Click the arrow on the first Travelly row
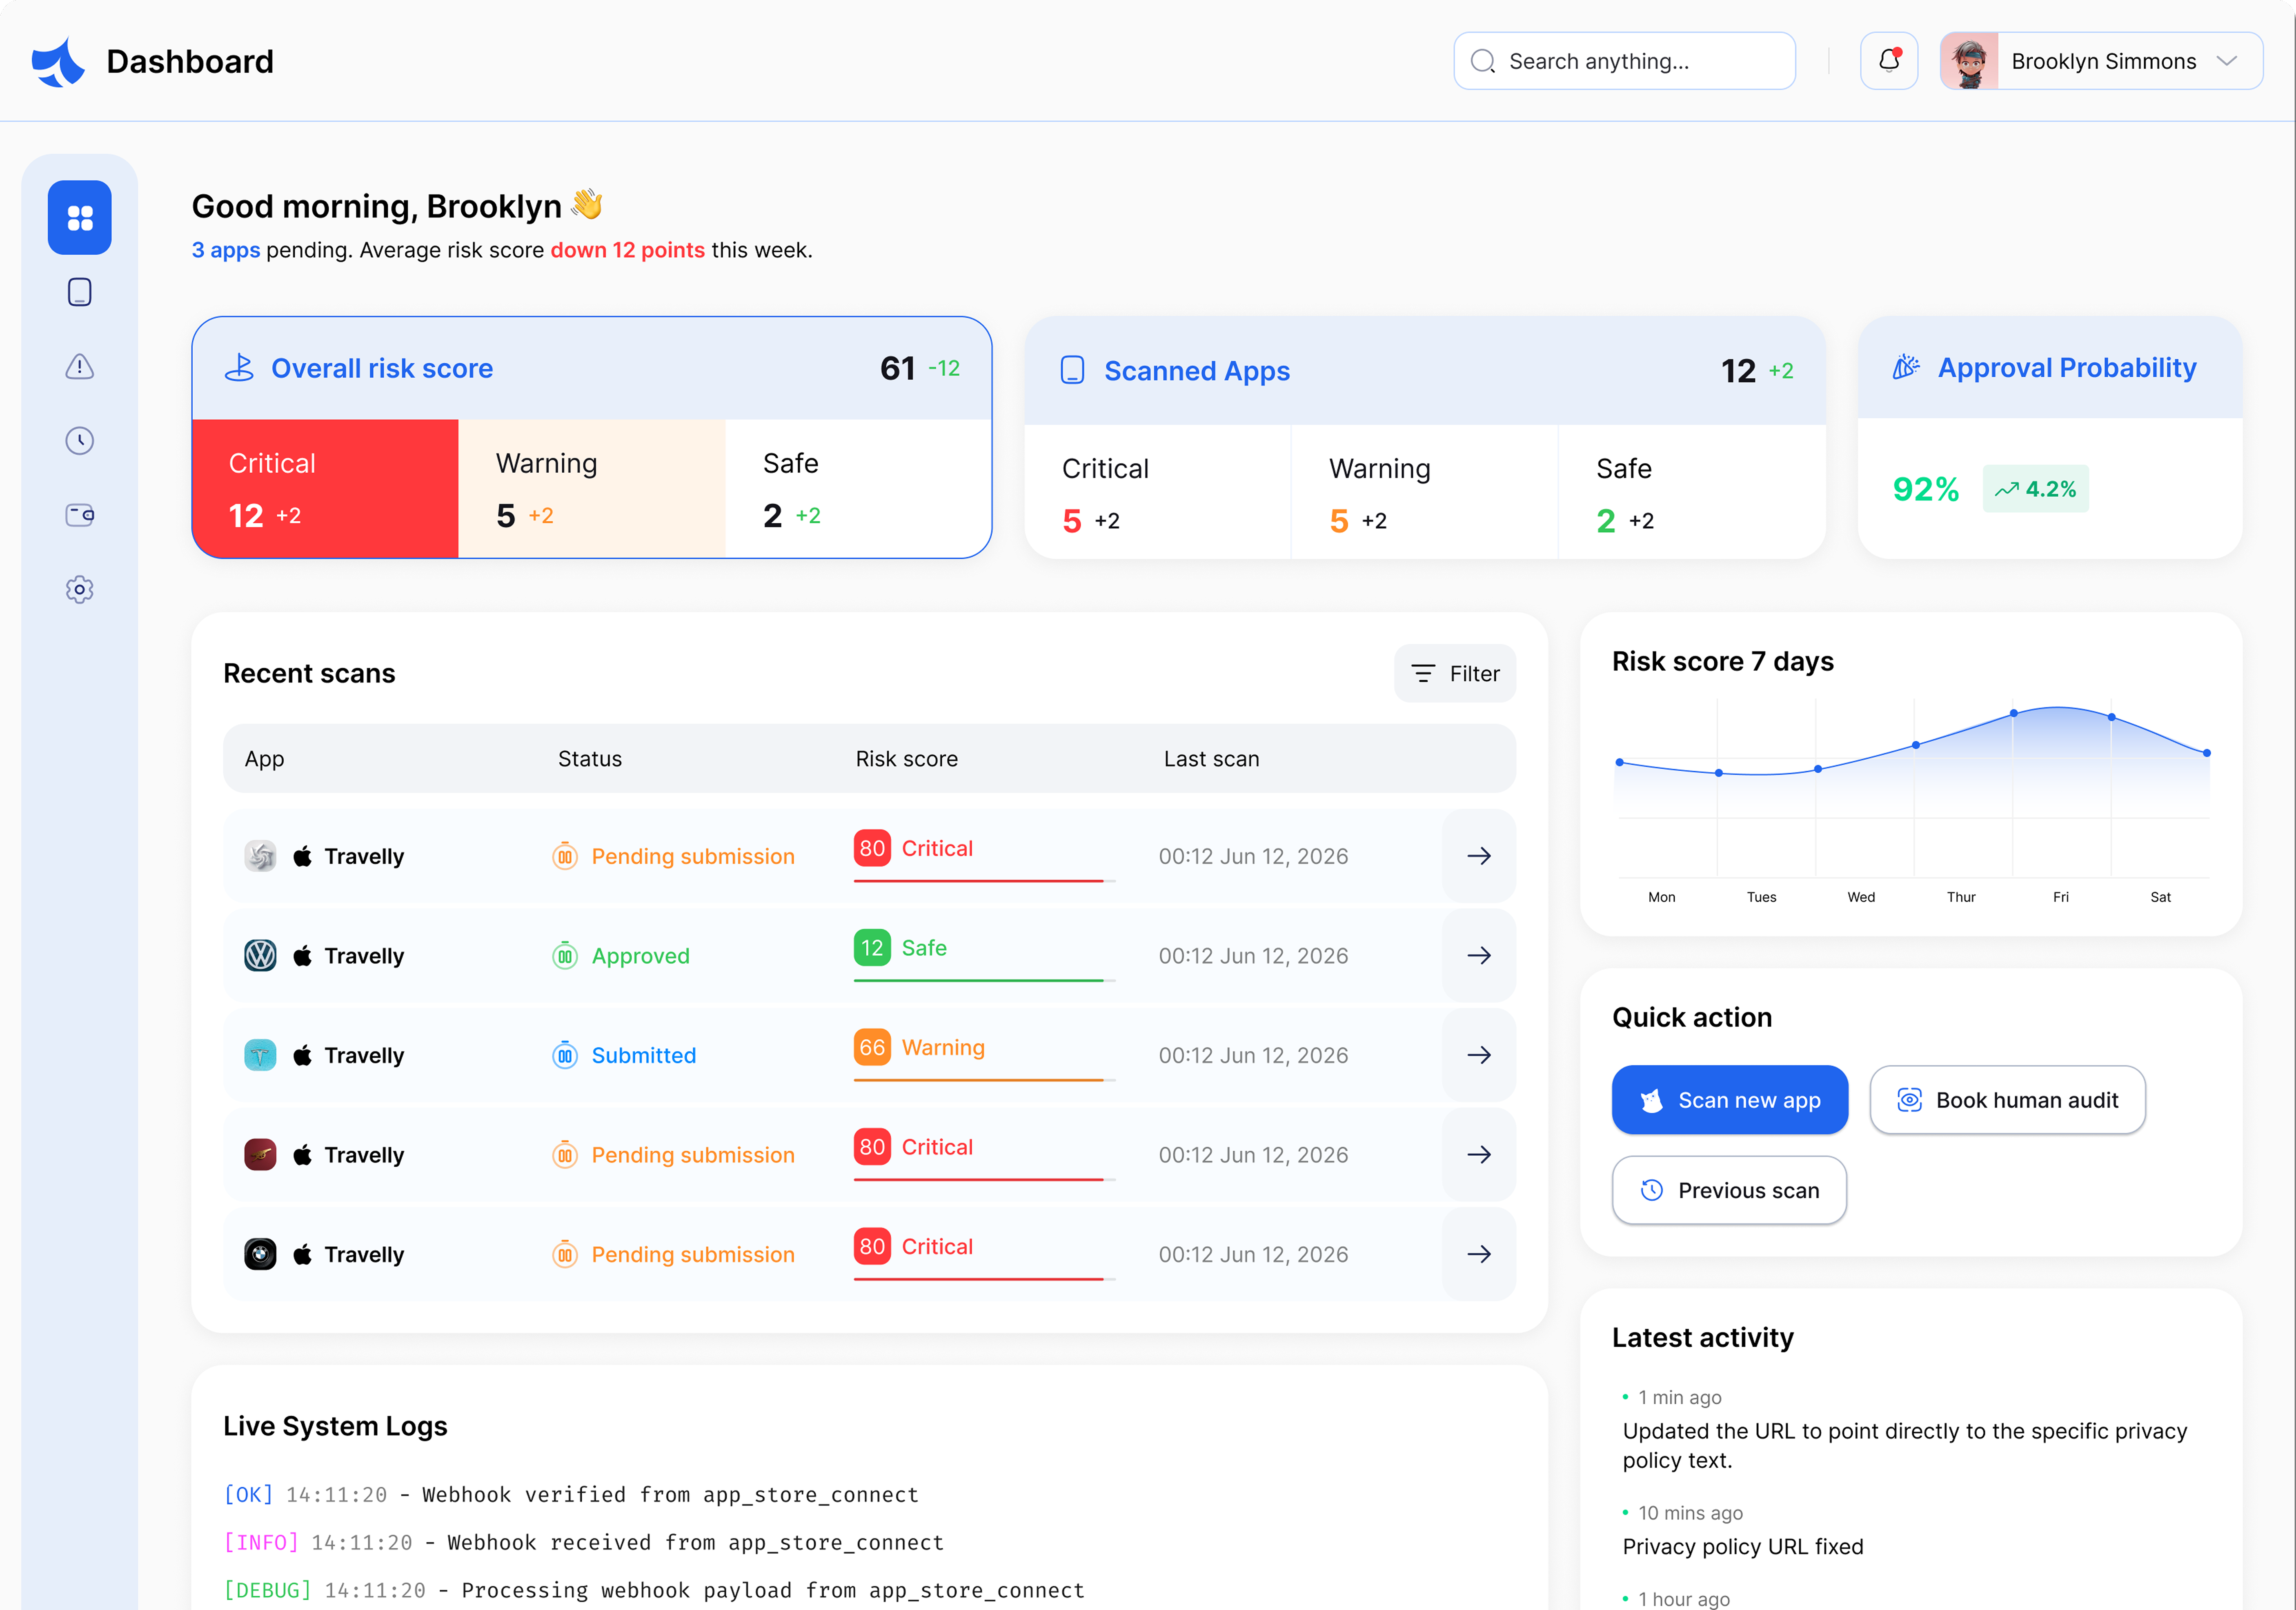This screenshot has width=2296, height=1610. [x=1479, y=856]
